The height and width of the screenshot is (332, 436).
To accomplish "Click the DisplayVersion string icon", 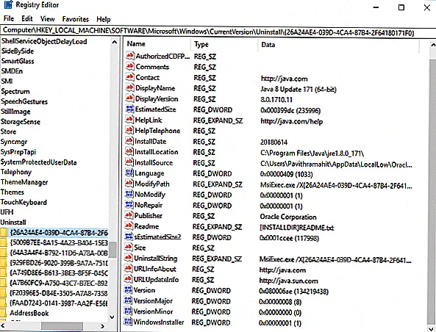I will click(130, 98).
